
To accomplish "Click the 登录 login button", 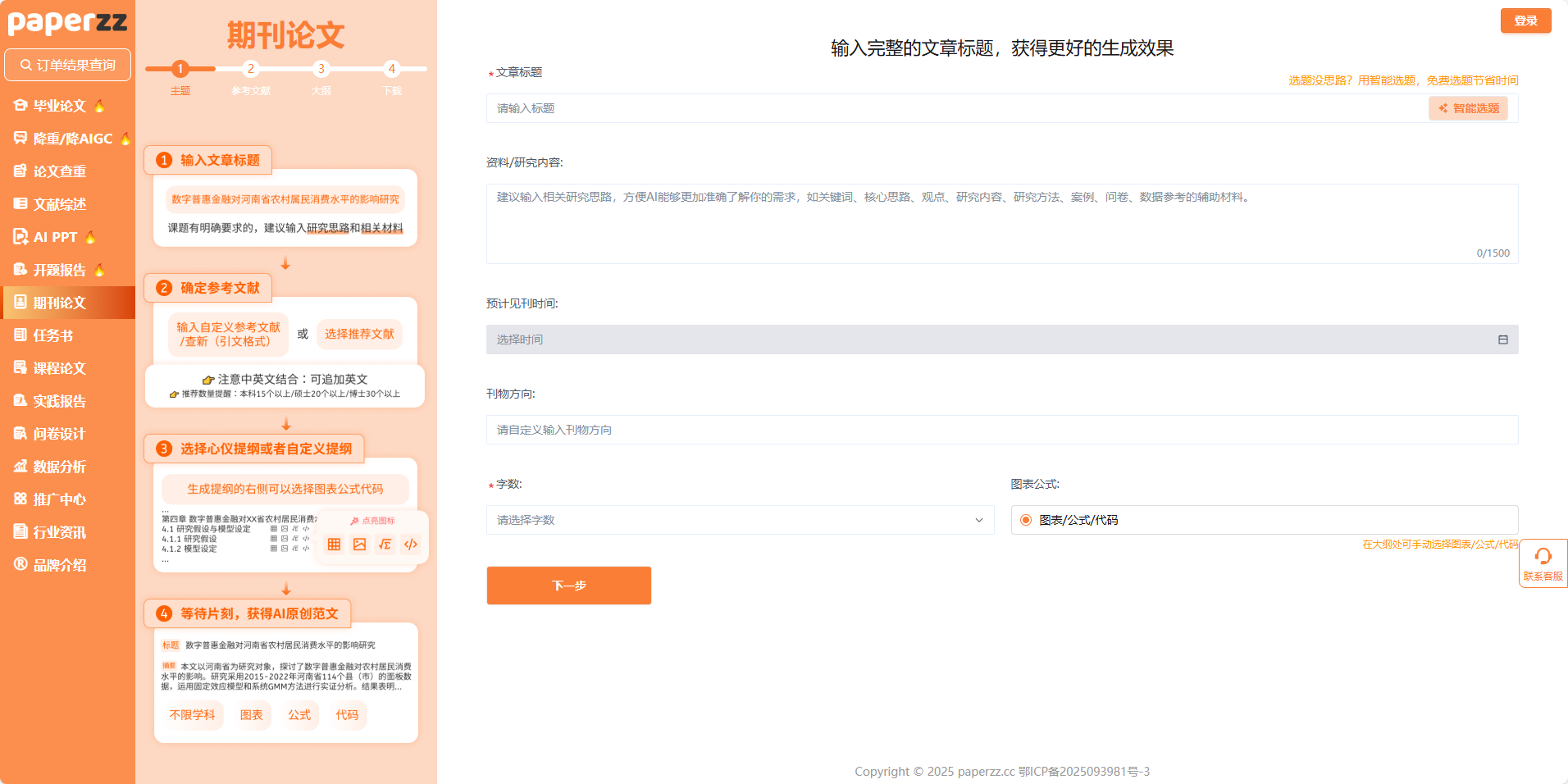I will coord(1525,21).
